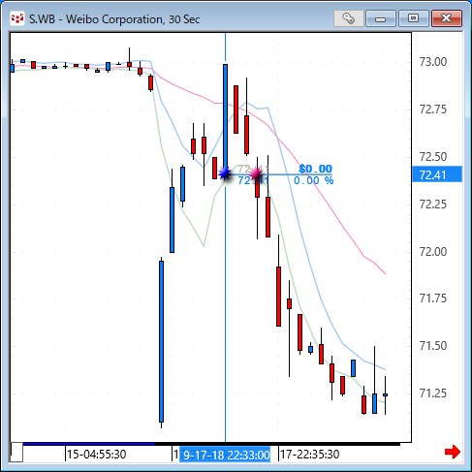Click the white box left of time axis

[16, 453]
